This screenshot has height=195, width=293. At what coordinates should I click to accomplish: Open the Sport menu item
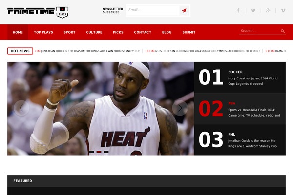(x=69, y=32)
